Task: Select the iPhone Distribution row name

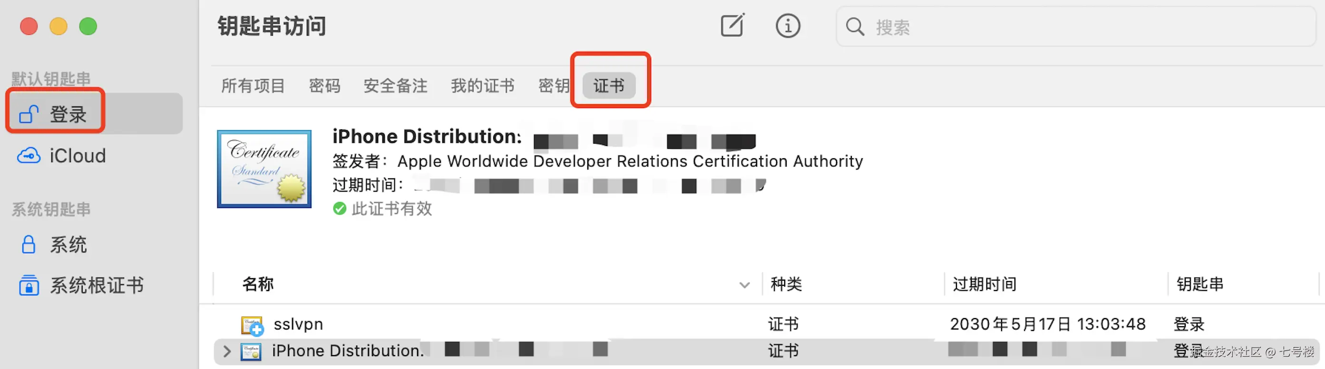Action: point(348,351)
